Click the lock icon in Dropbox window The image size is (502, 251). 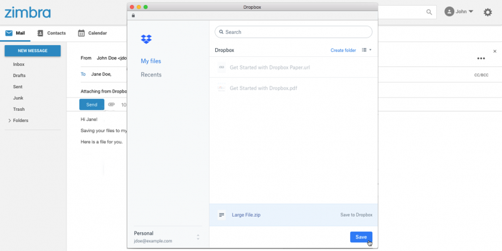pyautogui.click(x=133, y=15)
